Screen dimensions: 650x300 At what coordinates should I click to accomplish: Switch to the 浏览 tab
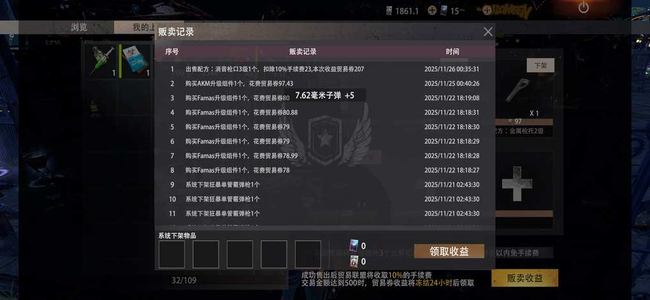[79, 27]
